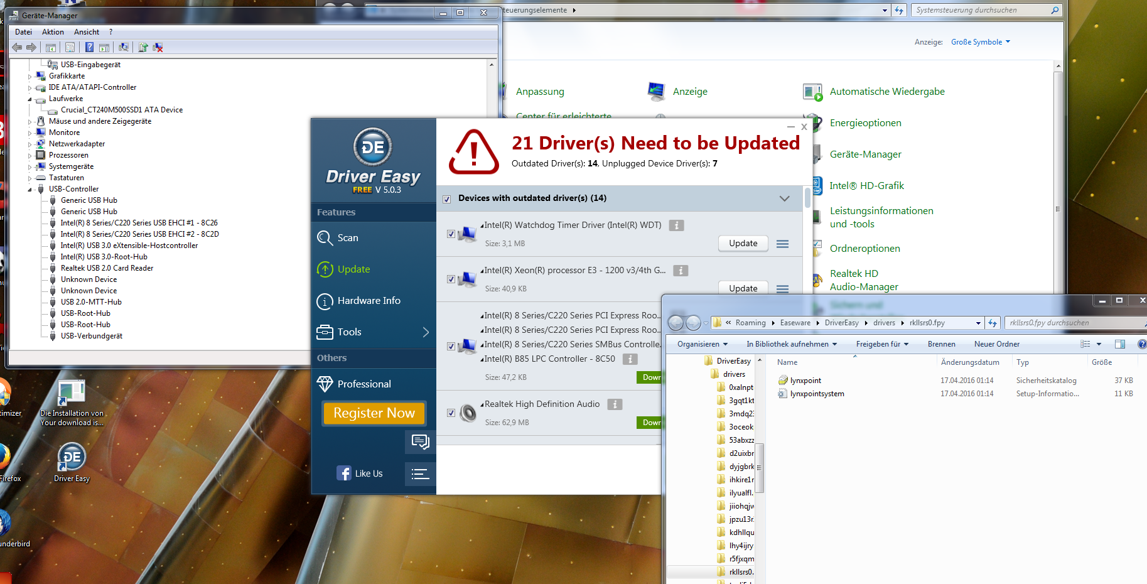Uncheck the Realtek High Definition Audio checkbox
The height and width of the screenshot is (584, 1147).
pos(451,413)
